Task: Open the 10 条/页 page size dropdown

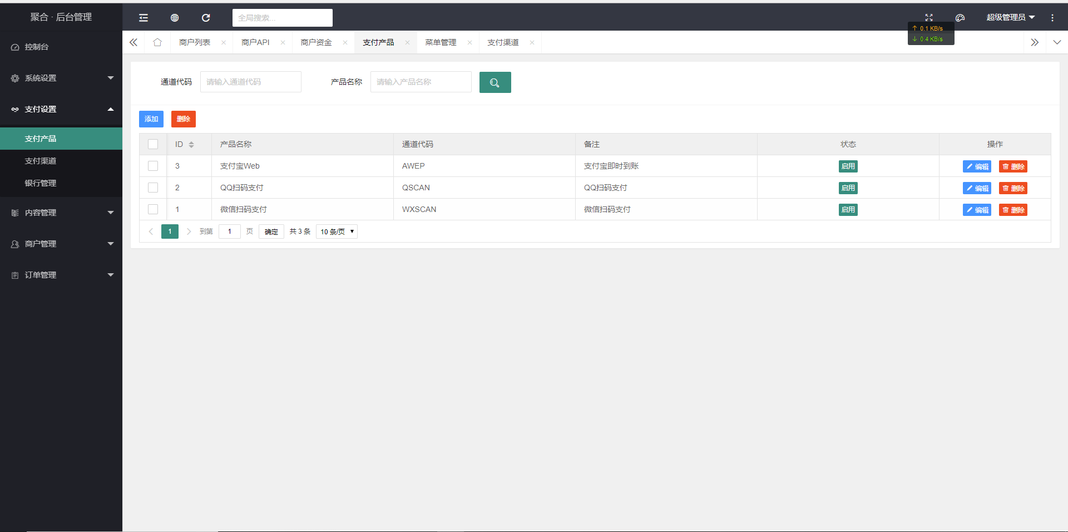Action: 337,231
